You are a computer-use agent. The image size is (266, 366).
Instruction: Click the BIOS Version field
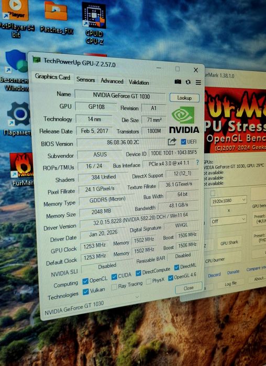(121, 142)
